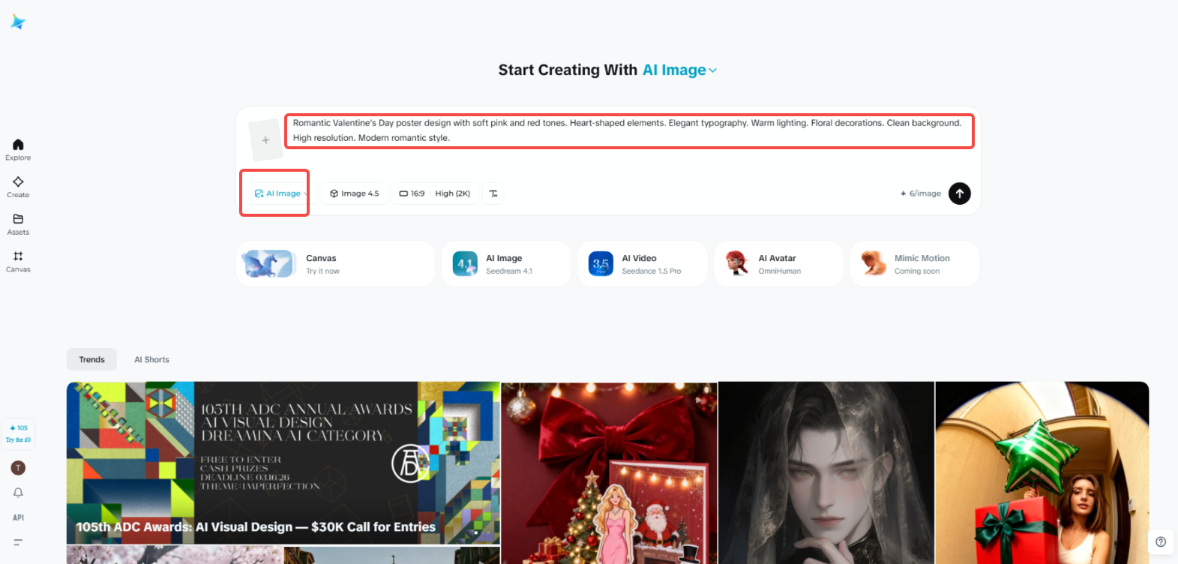Image resolution: width=1178 pixels, height=564 pixels.
Task: Click the 4.1 Seedream icon
Action: tap(465, 264)
